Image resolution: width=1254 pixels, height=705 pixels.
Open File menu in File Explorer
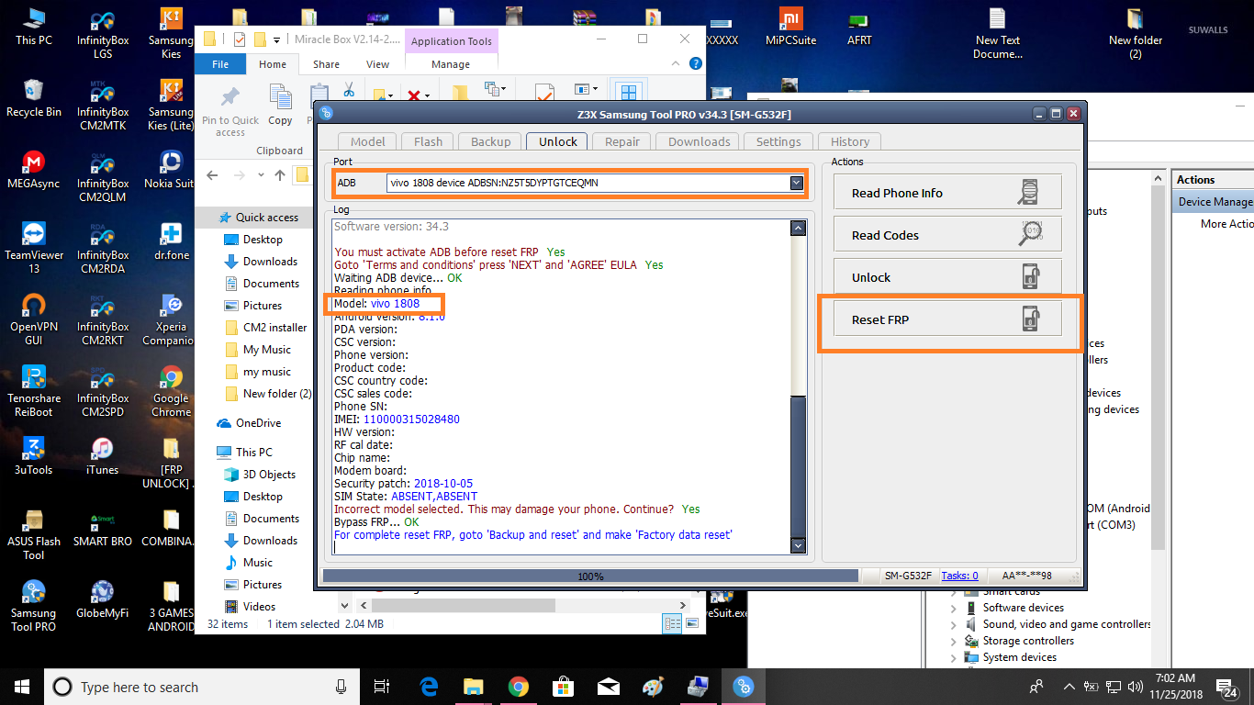[x=220, y=64]
